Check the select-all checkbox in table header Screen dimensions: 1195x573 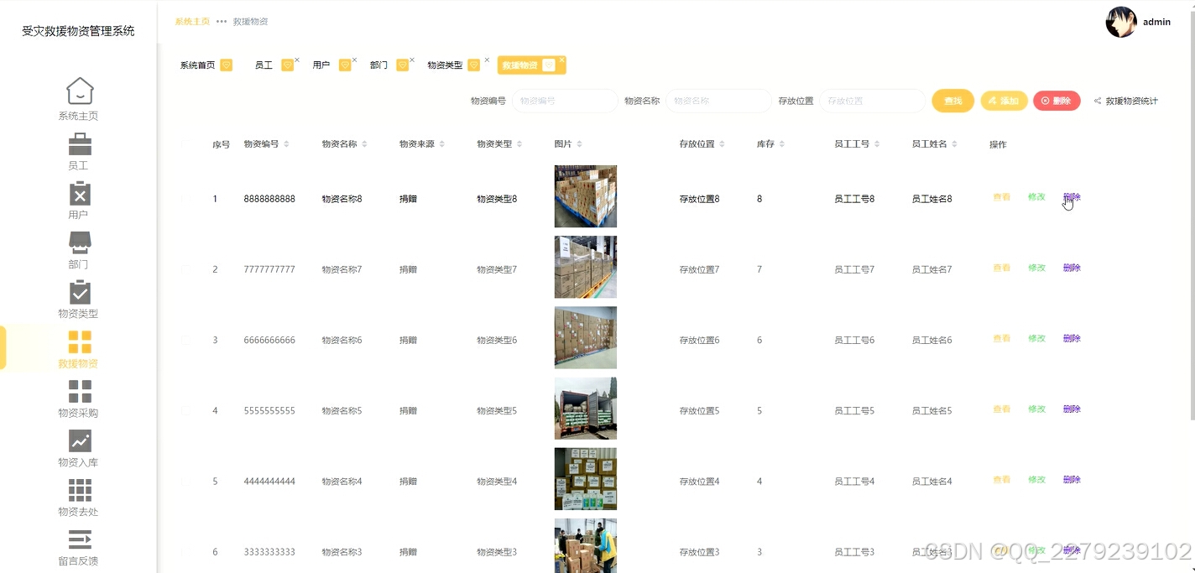click(186, 143)
